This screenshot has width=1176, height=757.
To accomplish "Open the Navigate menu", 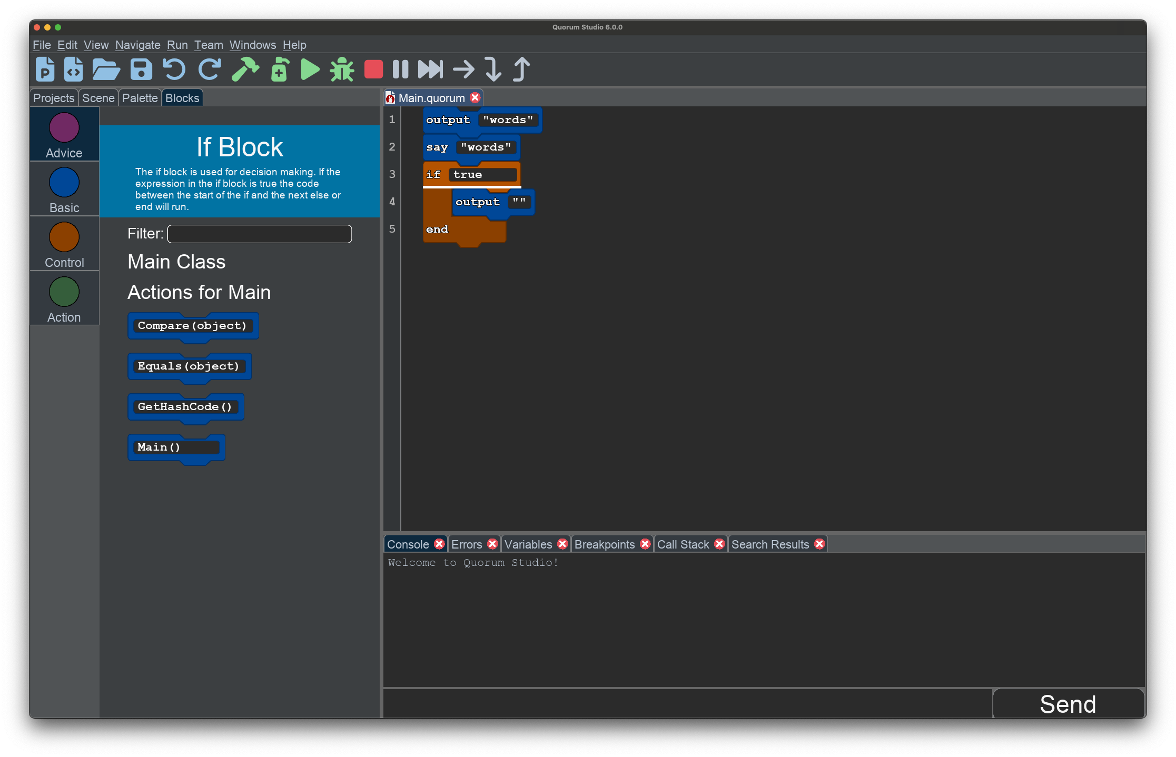I will [138, 45].
